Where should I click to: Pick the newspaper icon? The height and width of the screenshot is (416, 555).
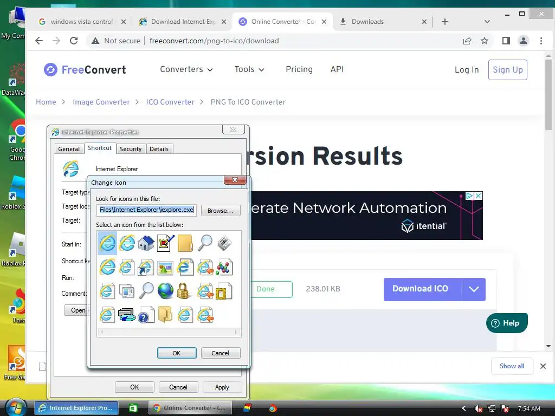224,243
